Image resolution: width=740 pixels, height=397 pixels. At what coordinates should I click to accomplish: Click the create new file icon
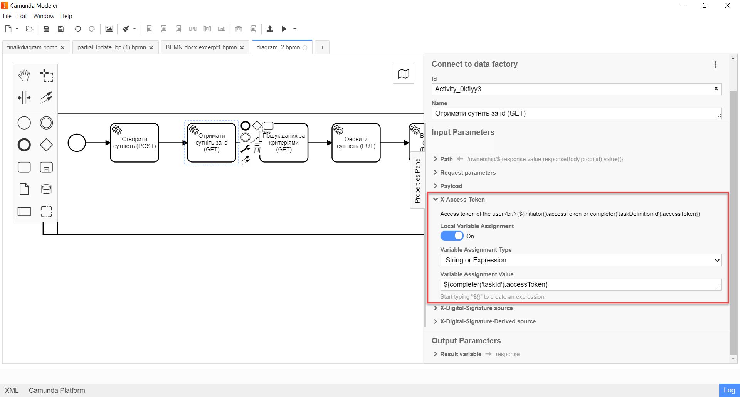[8, 29]
